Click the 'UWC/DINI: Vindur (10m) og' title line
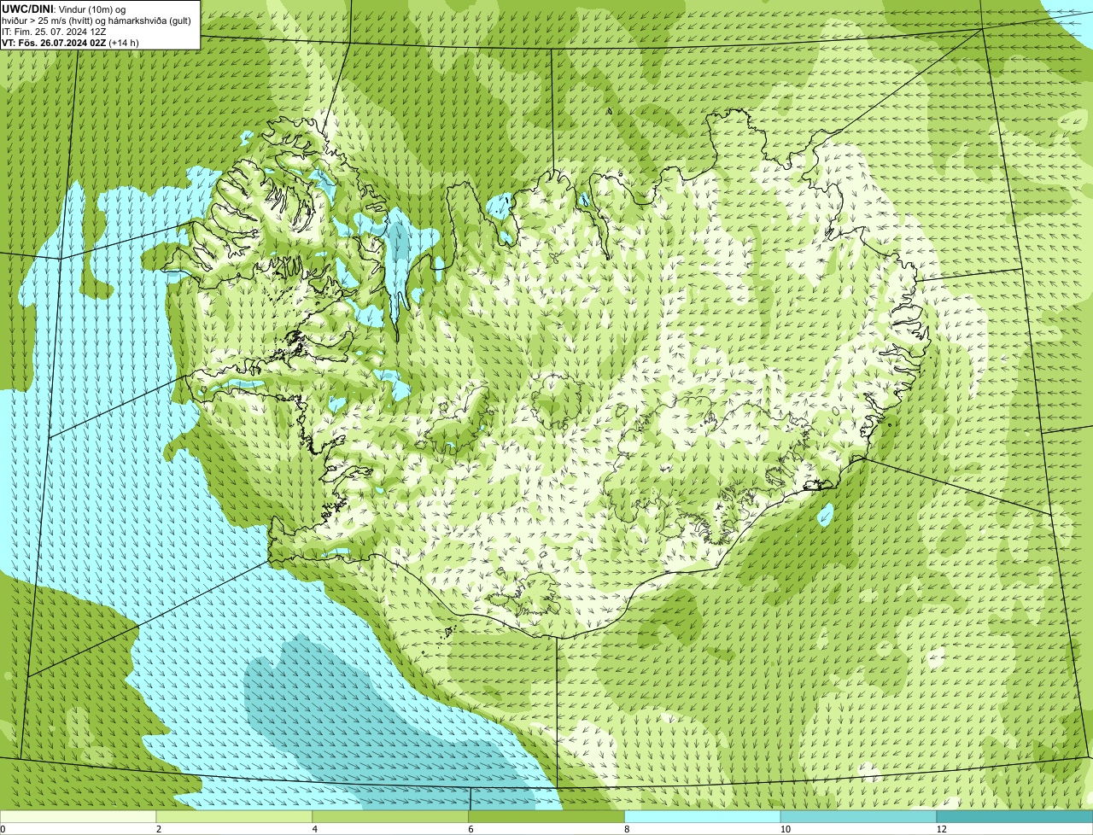Image resolution: width=1093 pixels, height=835 pixels. point(64,9)
